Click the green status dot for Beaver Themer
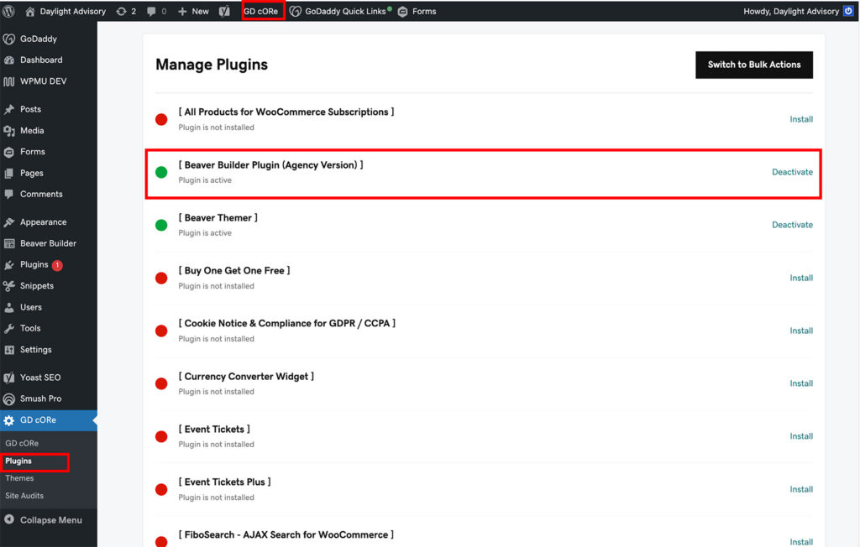 pos(160,225)
